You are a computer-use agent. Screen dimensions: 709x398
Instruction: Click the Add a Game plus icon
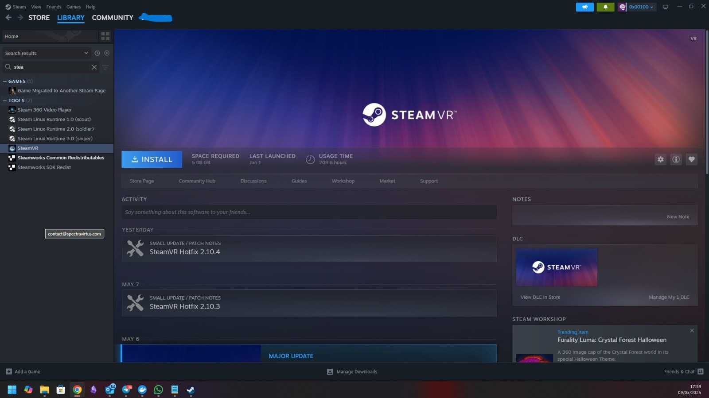tap(9, 372)
